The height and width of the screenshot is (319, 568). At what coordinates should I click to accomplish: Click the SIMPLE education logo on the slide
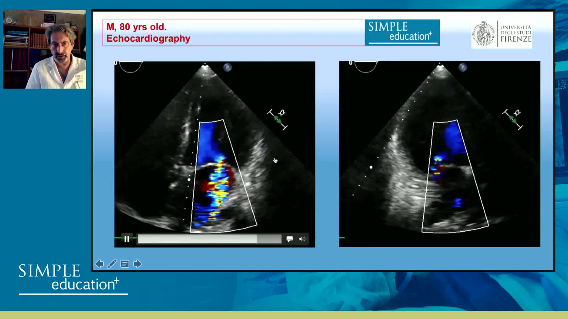click(x=402, y=32)
